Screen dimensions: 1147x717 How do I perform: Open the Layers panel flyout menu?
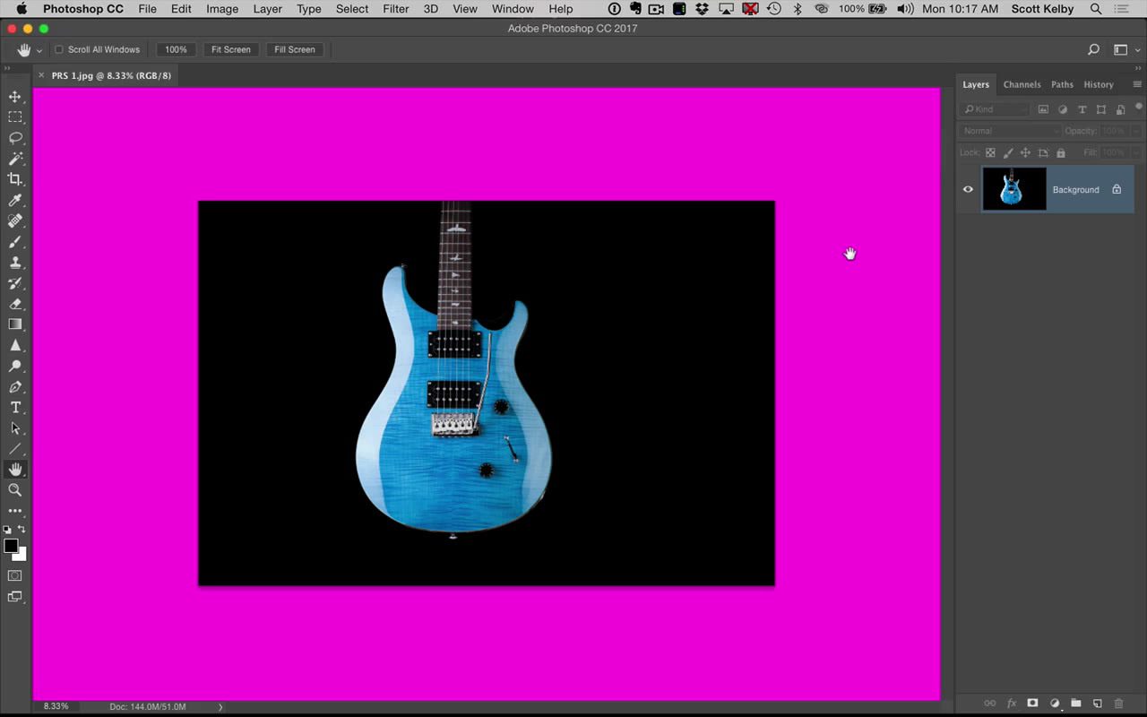point(1137,84)
